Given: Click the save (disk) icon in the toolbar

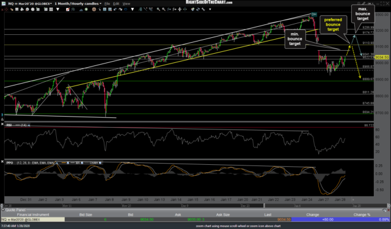Looking at the screenshot, I should click(x=16, y=9).
